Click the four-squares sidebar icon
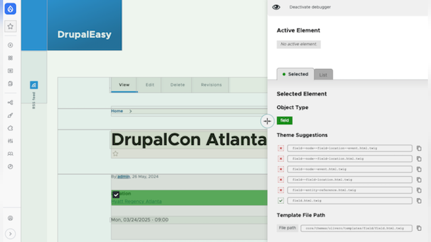This screenshot has height=242, width=431. click(x=10, y=58)
